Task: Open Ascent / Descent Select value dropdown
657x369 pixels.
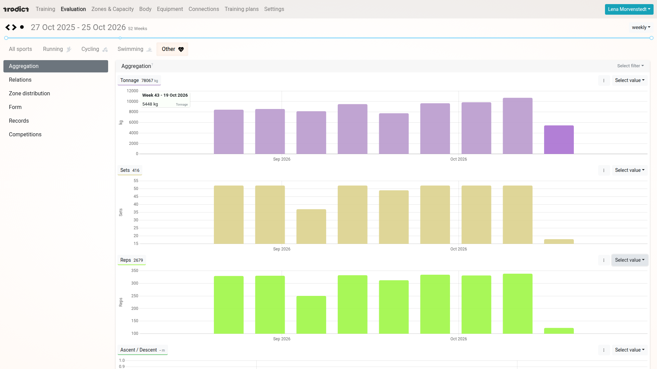Action: pos(630,350)
